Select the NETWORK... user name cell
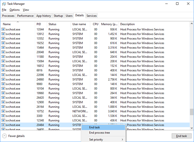The height and width of the screenshot is (142, 194). (x=80, y=111)
